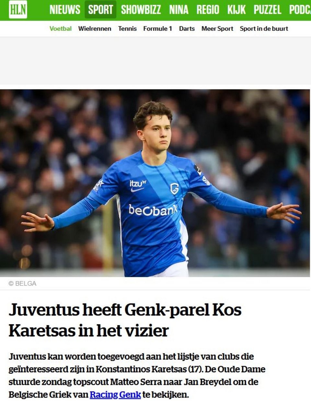The image size is (311, 401).
Task: Open the KIJK video section
Action: 236,10
